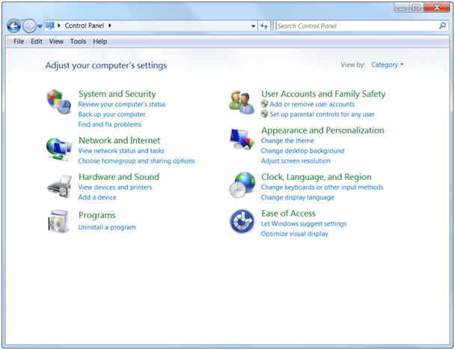Click Back up your computer

pyautogui.click(x=112, y=114)
